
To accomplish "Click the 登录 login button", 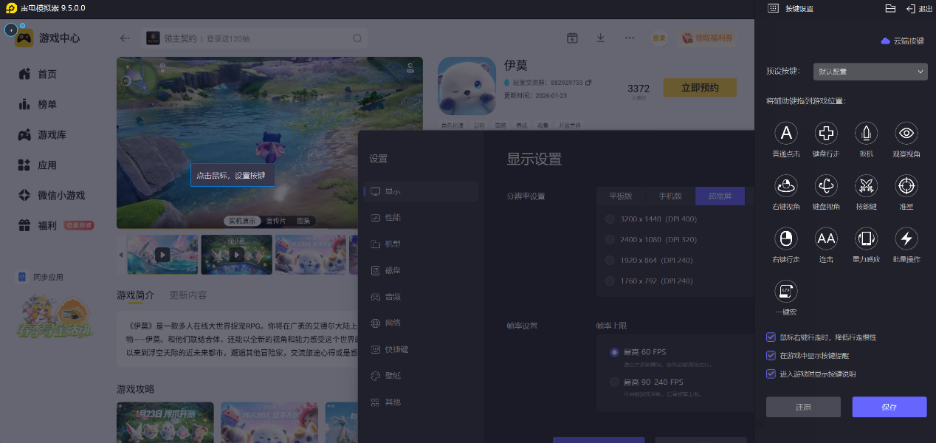I will click(658, 38).
